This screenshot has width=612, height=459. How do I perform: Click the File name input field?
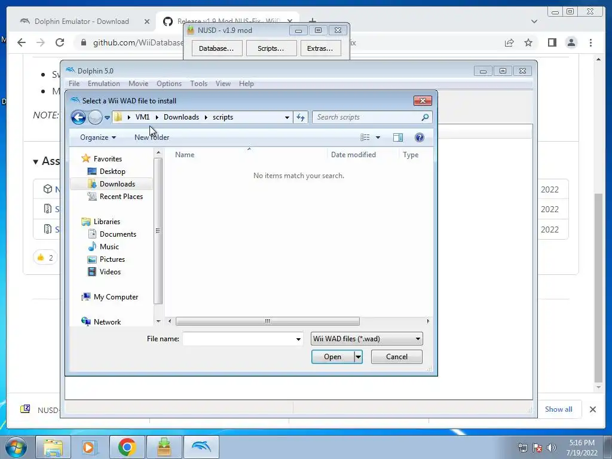238,339
